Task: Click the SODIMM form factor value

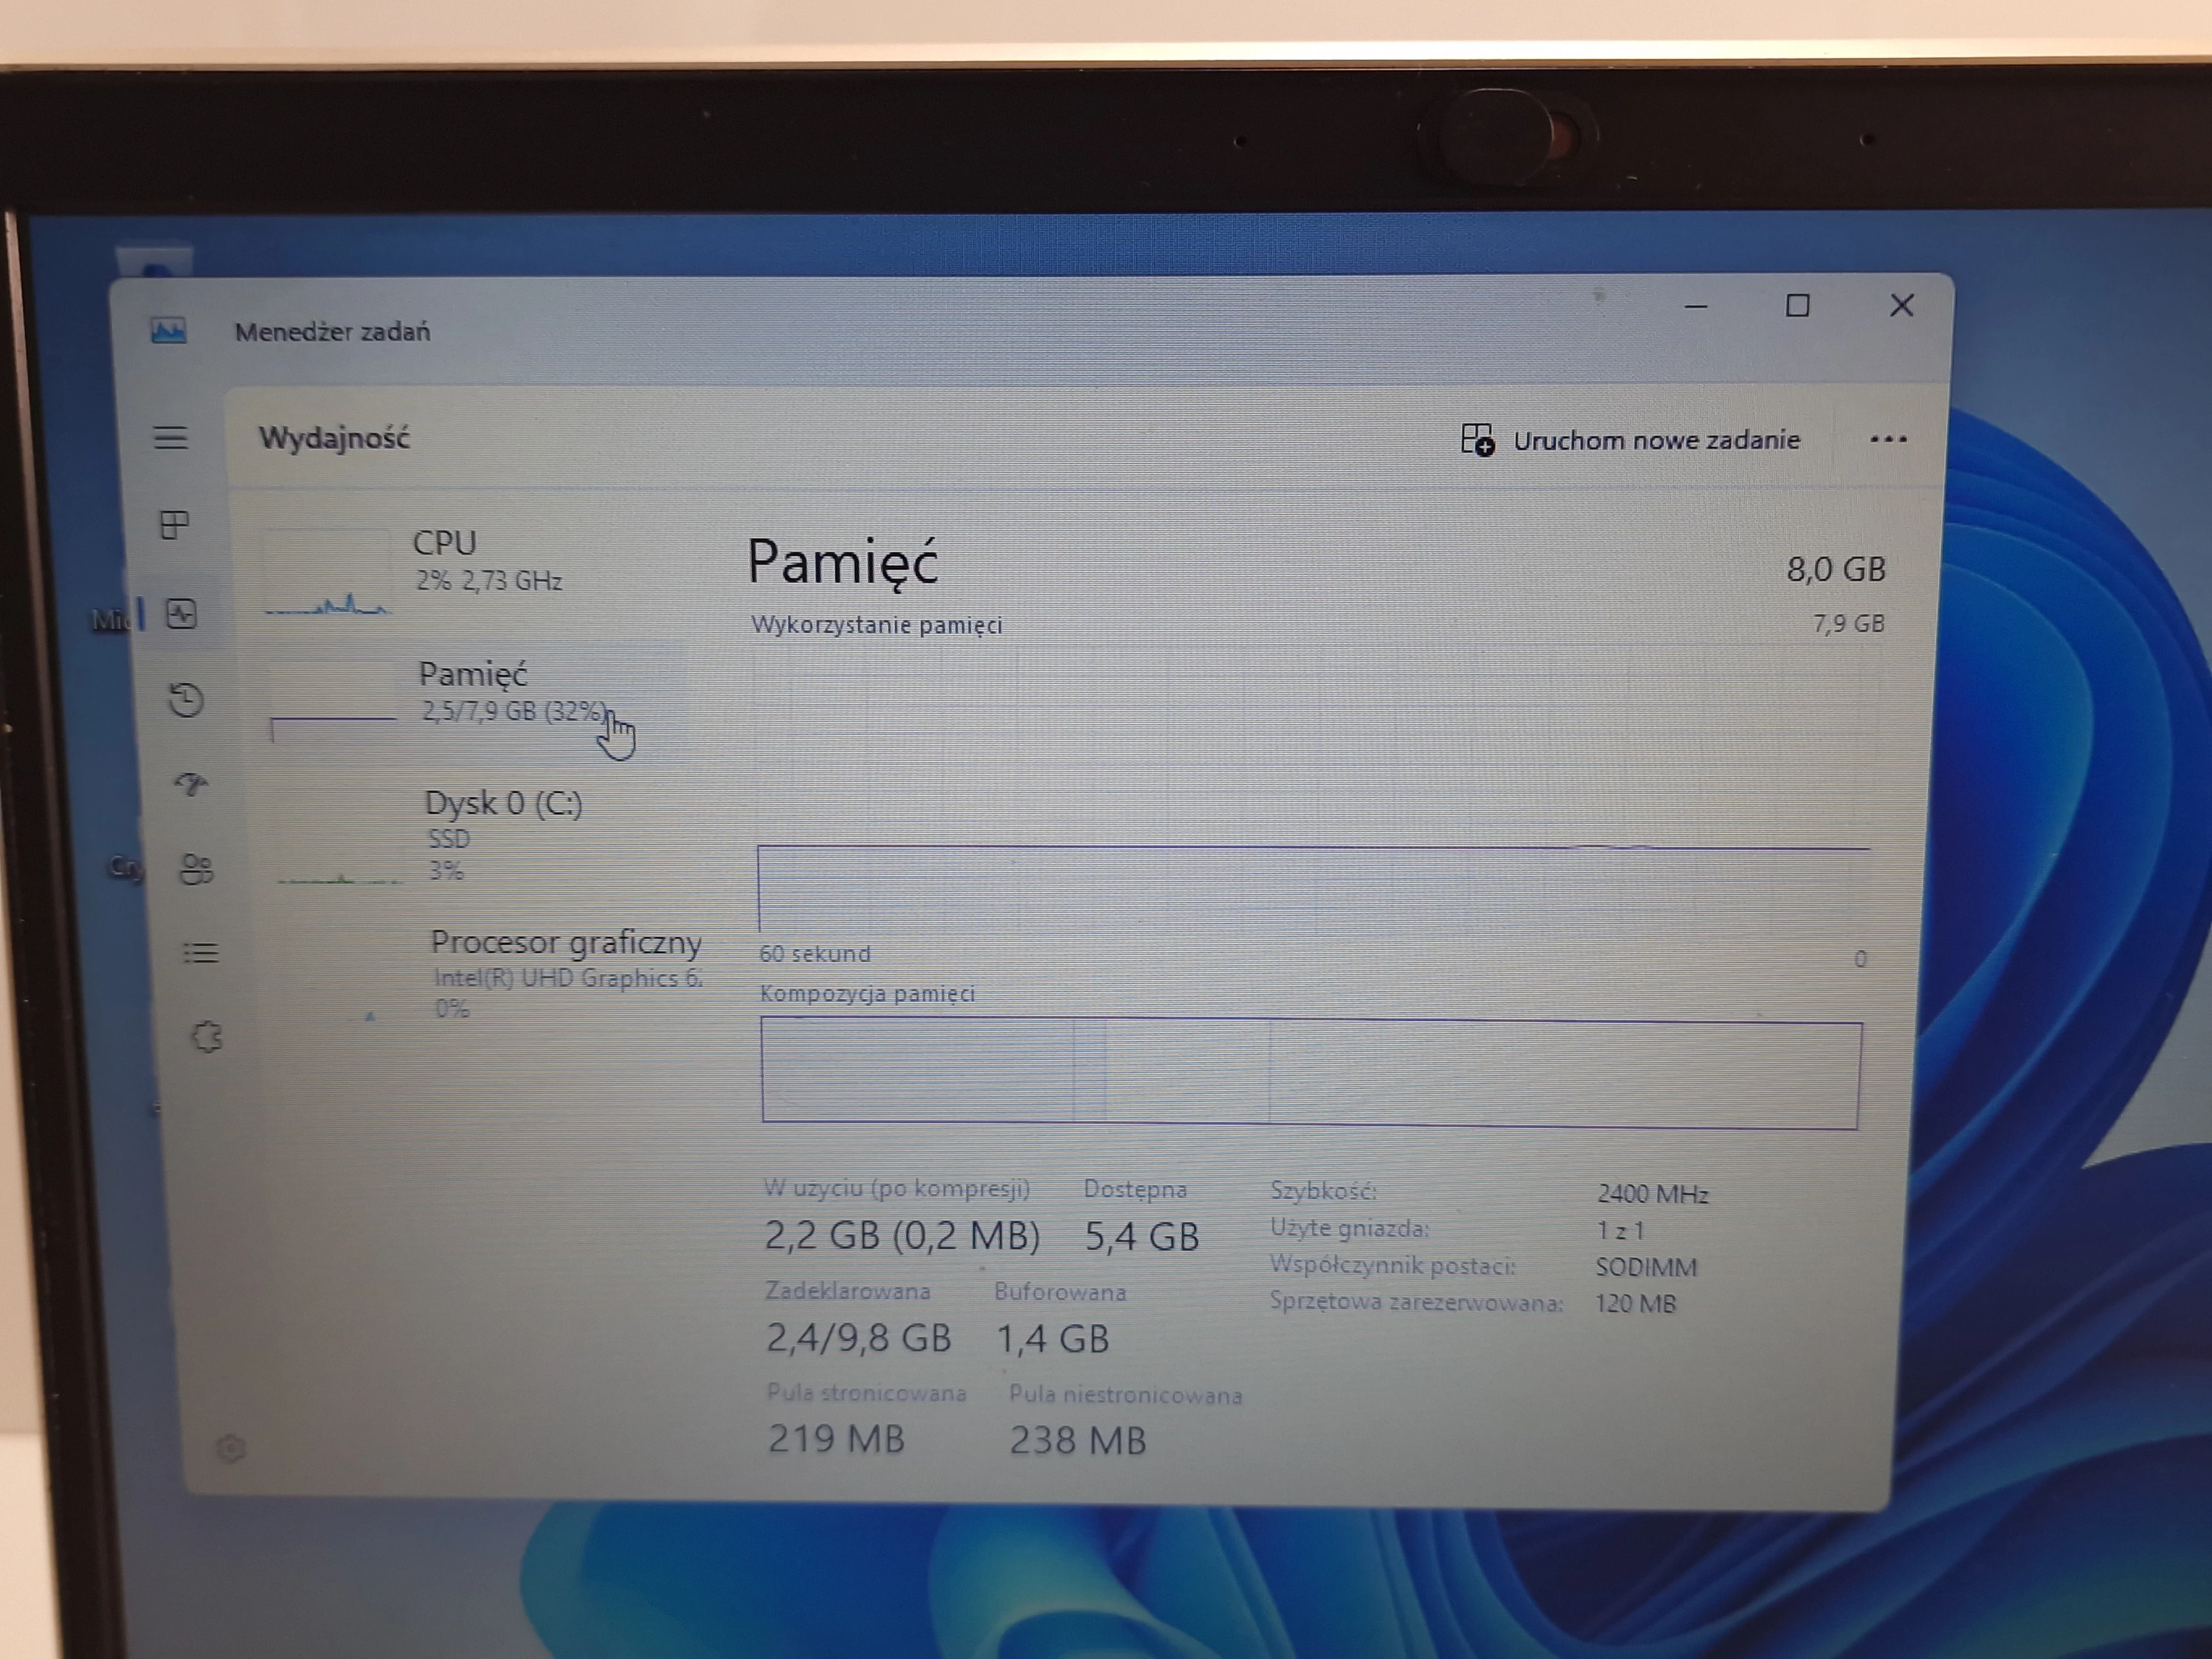Action: 1646,1267
